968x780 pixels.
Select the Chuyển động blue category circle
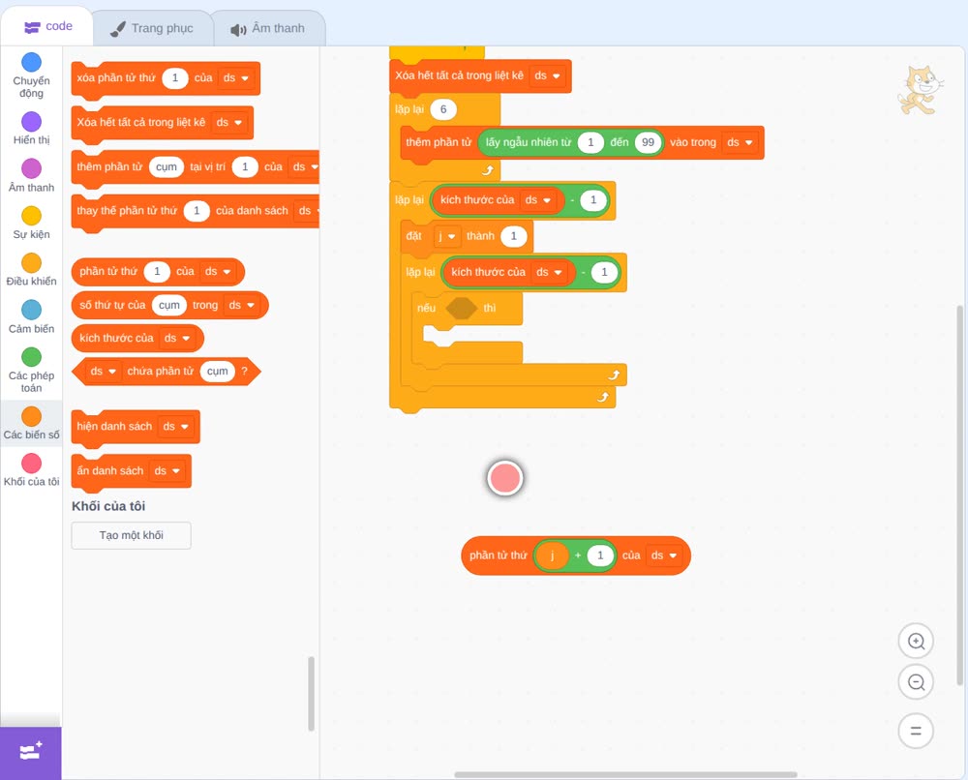click(31, 62)
